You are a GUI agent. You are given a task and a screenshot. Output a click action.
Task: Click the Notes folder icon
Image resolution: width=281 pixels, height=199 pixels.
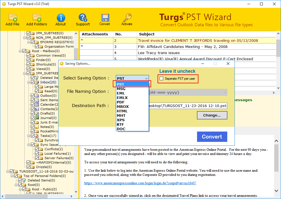click(37, 127)
